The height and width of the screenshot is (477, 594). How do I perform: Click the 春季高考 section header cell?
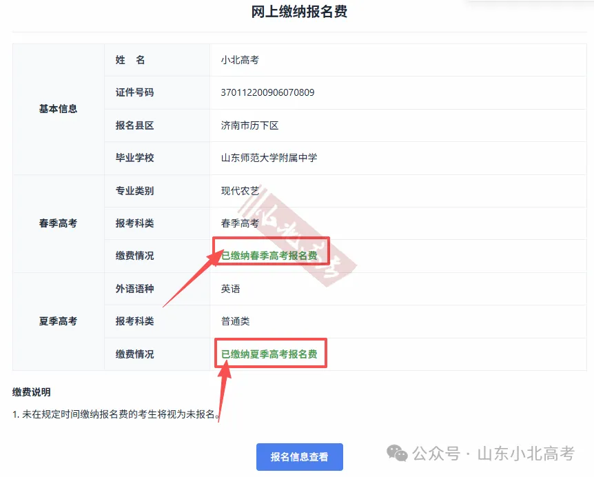(59, 223)
